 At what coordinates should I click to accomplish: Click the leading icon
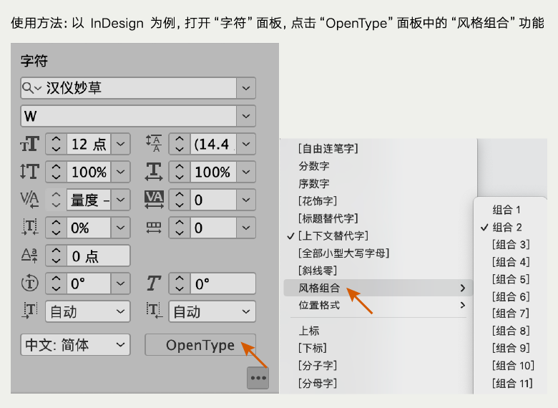[154, 144]
